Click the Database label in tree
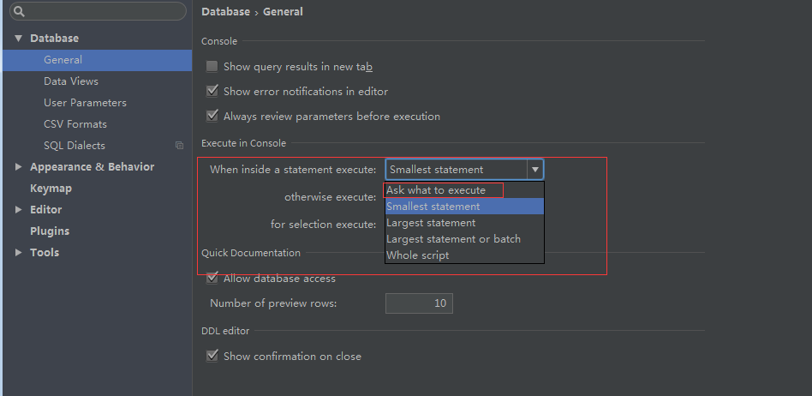Screen dimensions: 812x396 pyautogui.click(x=54, y=39)
